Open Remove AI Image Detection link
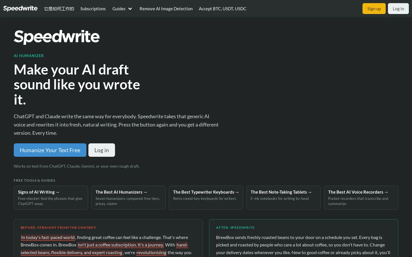The width and height of the screenshot is (412, 257). click(x=166, y=9)
